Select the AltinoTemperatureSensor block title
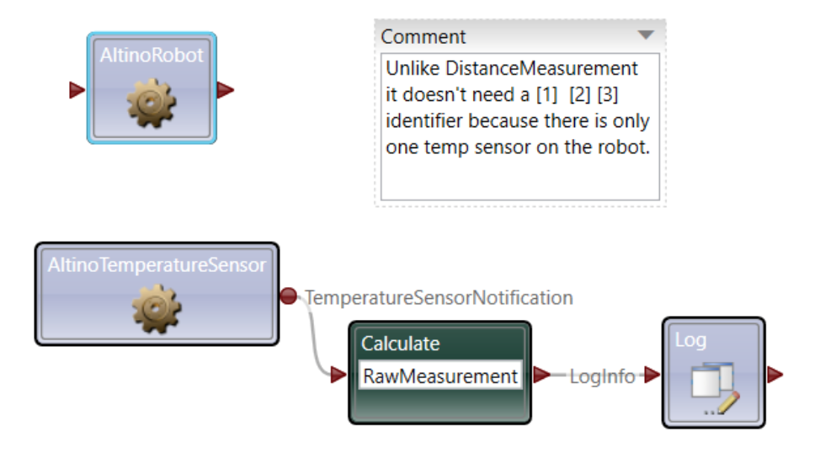820x453 pixels. click(157, 265)
